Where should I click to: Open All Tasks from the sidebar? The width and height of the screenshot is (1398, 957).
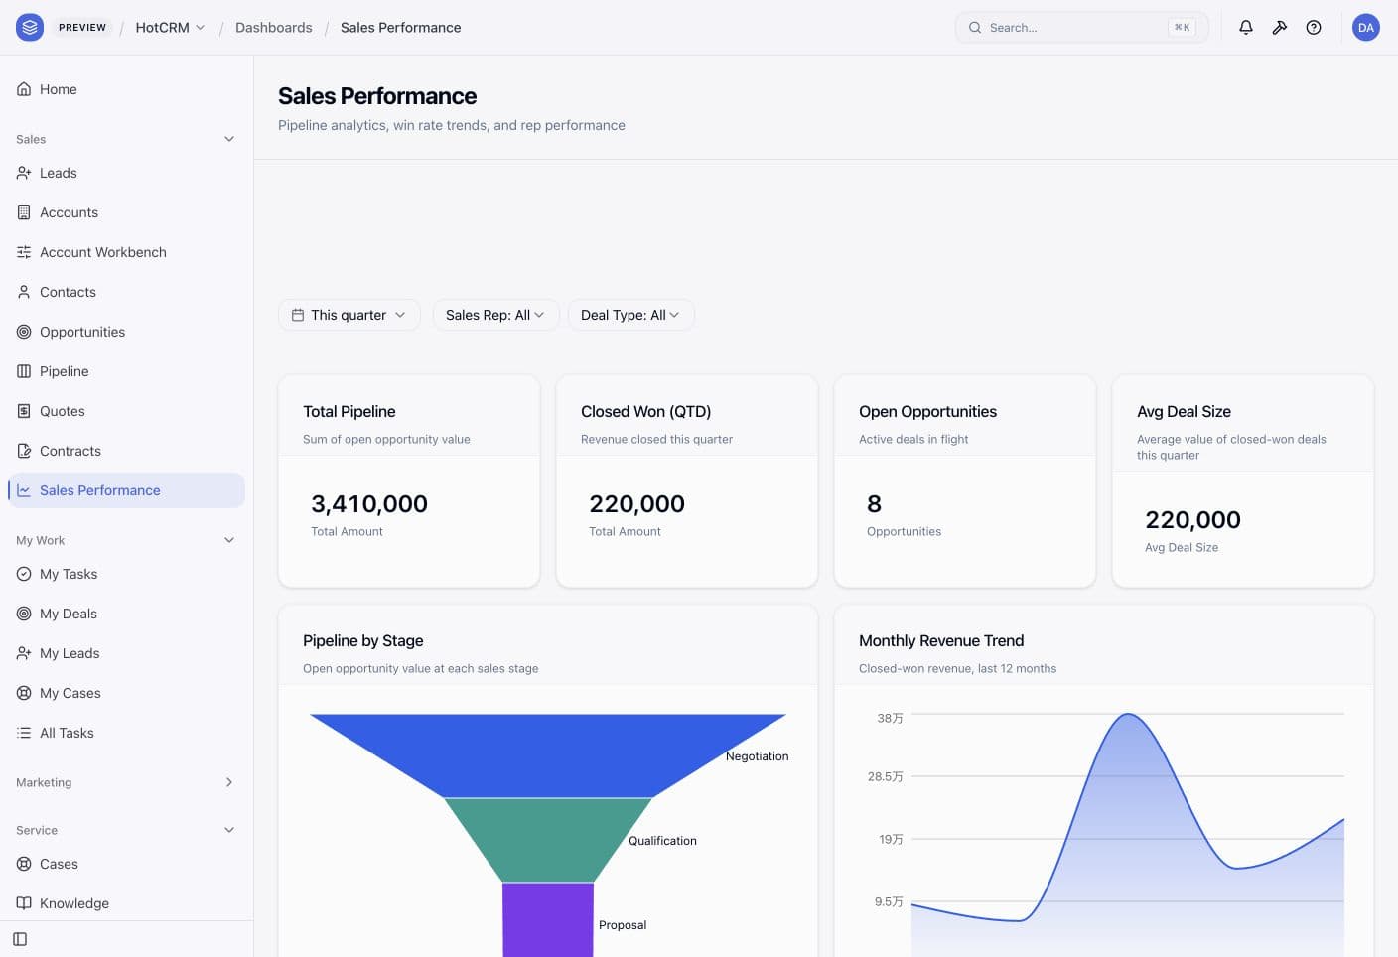(x=126, y=733)
